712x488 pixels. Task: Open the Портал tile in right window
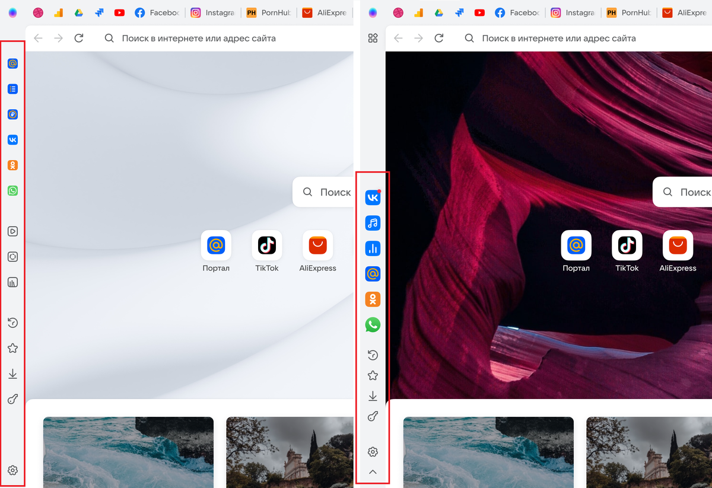coord(576,251)
